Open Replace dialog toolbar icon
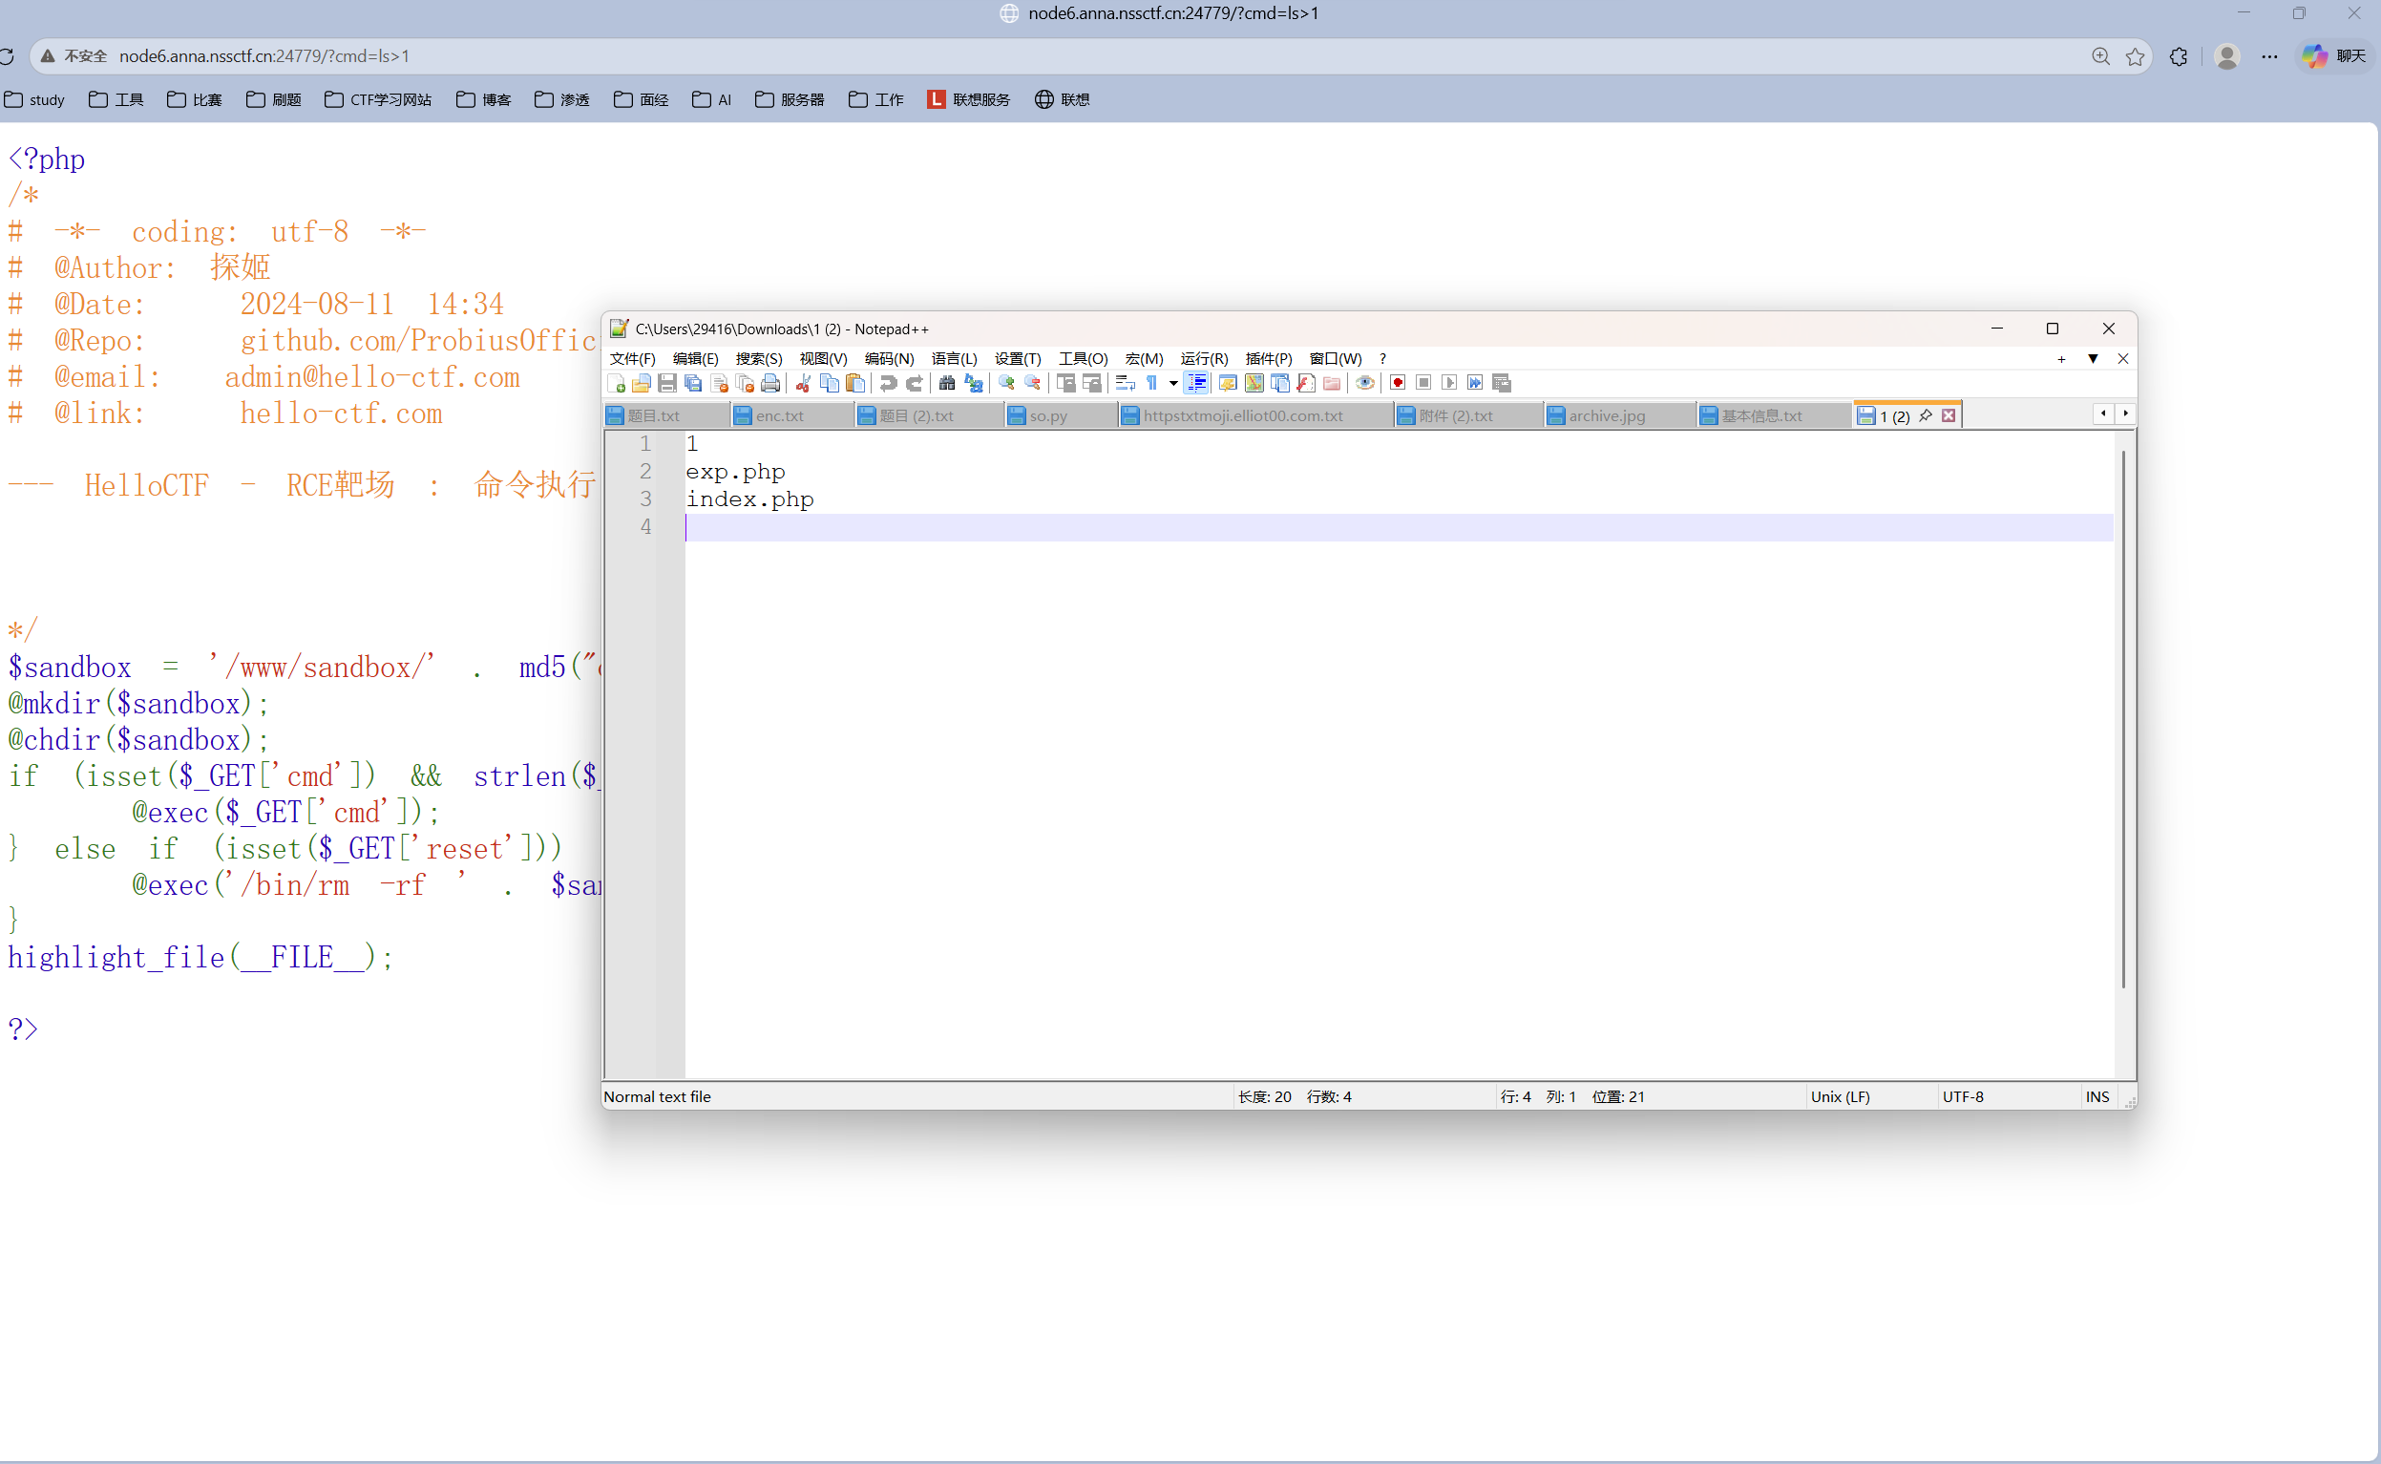Screen dimensions: 2381x1464 click(974, 384)
